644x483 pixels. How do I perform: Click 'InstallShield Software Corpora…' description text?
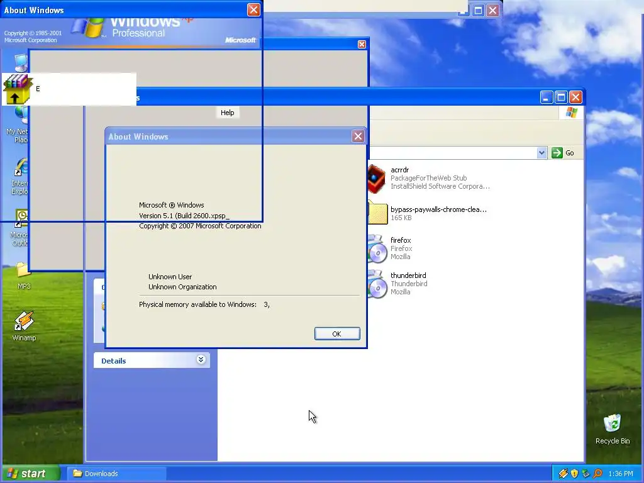point(440,186)
